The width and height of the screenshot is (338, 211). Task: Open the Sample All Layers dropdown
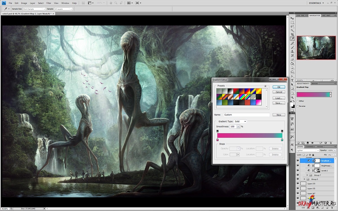(63, 9)
